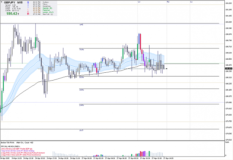Click the red R of Sonic R
The image size is (233, 160).
[x=28, y=14]
